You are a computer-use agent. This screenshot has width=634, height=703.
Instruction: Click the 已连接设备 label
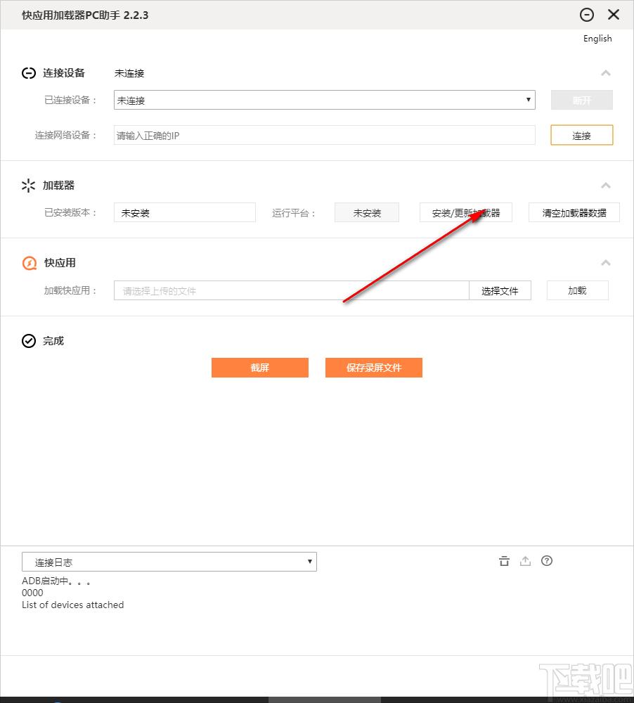[x=71, y=100]
